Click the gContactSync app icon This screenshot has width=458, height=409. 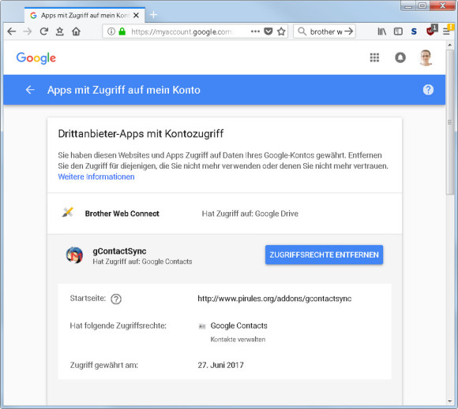click(x=74, y=255)
